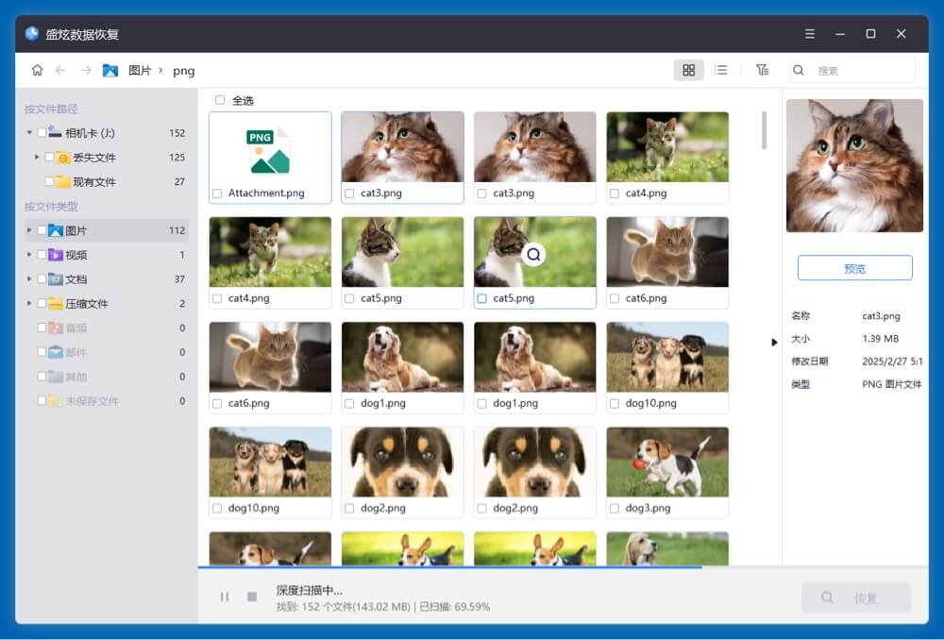
Task: Click the home icon in navigation bar
Action: (x=37, y=70)
